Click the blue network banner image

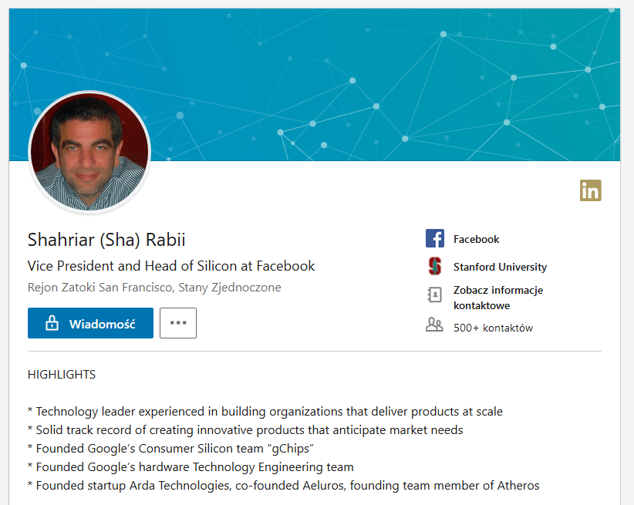point(315,85)
